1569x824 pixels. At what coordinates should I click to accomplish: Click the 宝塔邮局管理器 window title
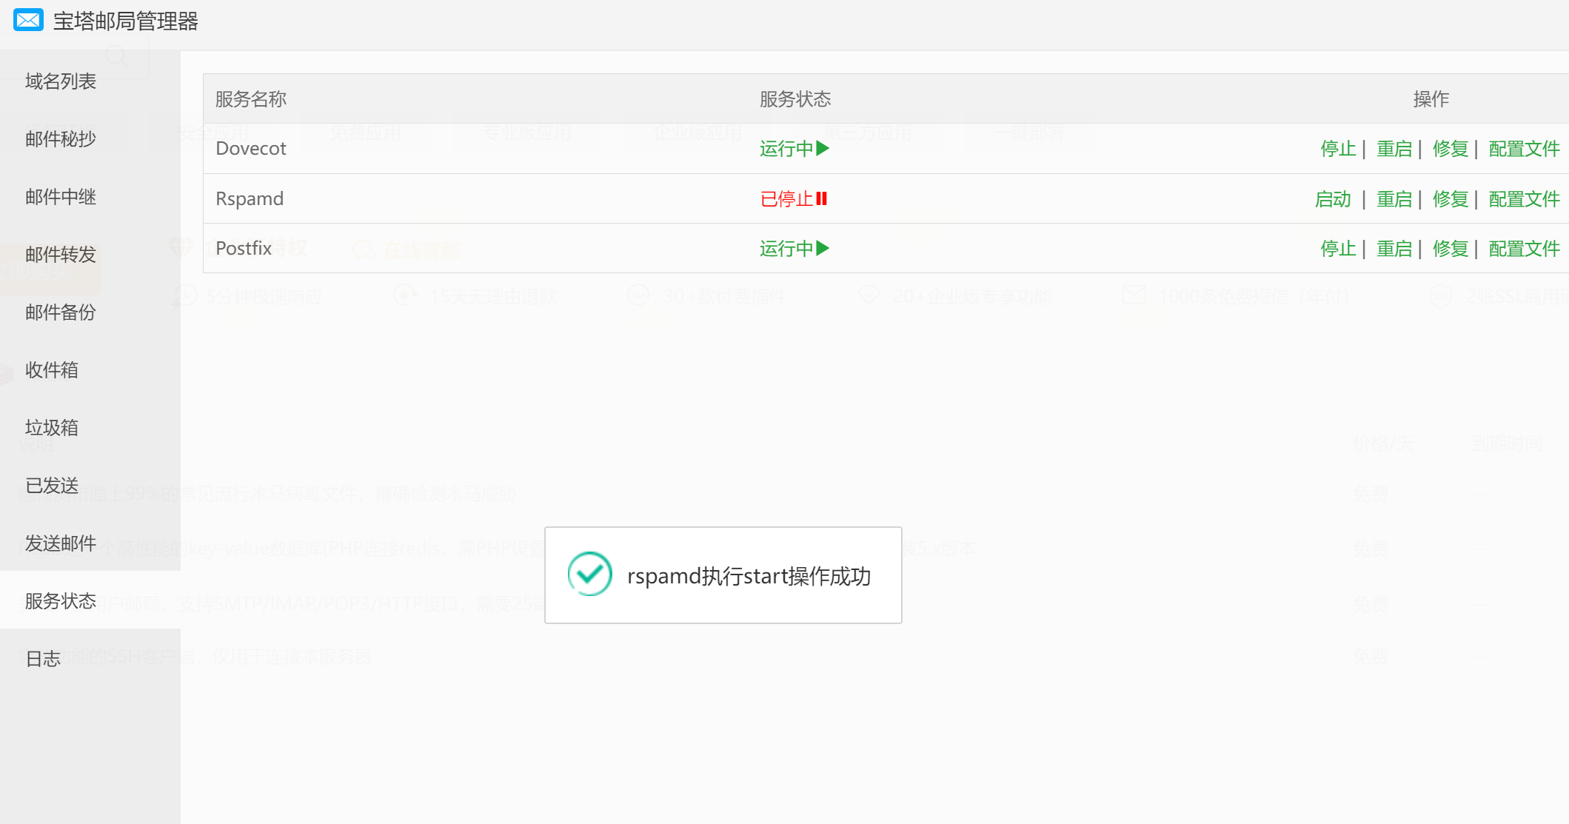pyautogui.click(x=126, y=21)
